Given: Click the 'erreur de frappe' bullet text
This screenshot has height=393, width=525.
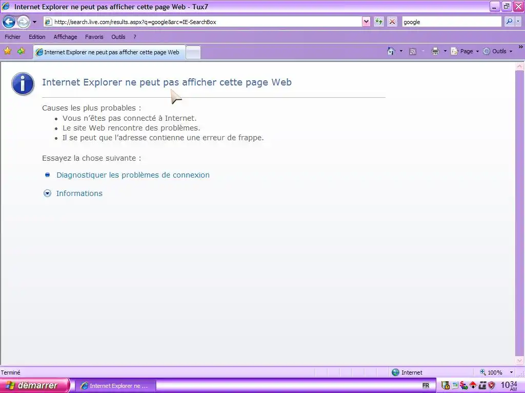Looking at the screenshot, I should click(x=163, y=138).
